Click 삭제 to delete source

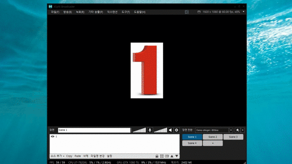coord(86,156)
